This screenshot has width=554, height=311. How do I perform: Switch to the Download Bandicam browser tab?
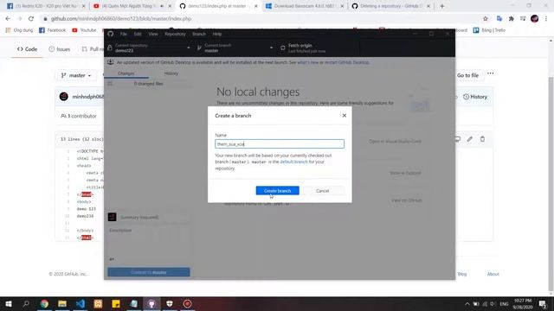(305, 6)
